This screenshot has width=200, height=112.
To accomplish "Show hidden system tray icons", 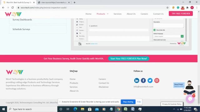I will coord(174,109).
